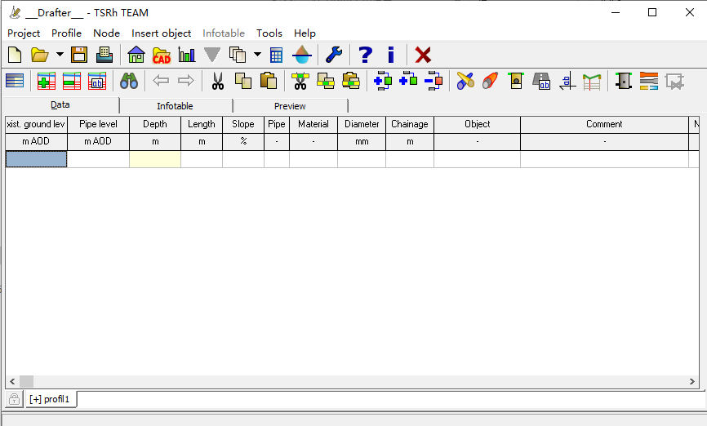Screen dimensions: 707x426
Task: Click the highlighted Exist. ground level cell
Action: click(36, 159)
